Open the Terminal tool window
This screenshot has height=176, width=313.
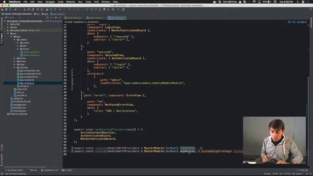(x=32, y=170)
